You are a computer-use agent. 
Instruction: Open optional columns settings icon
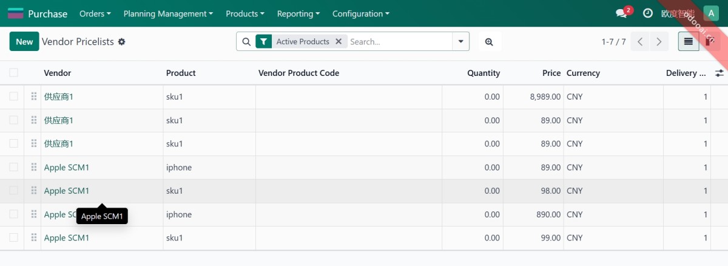[x=720, y=73]
